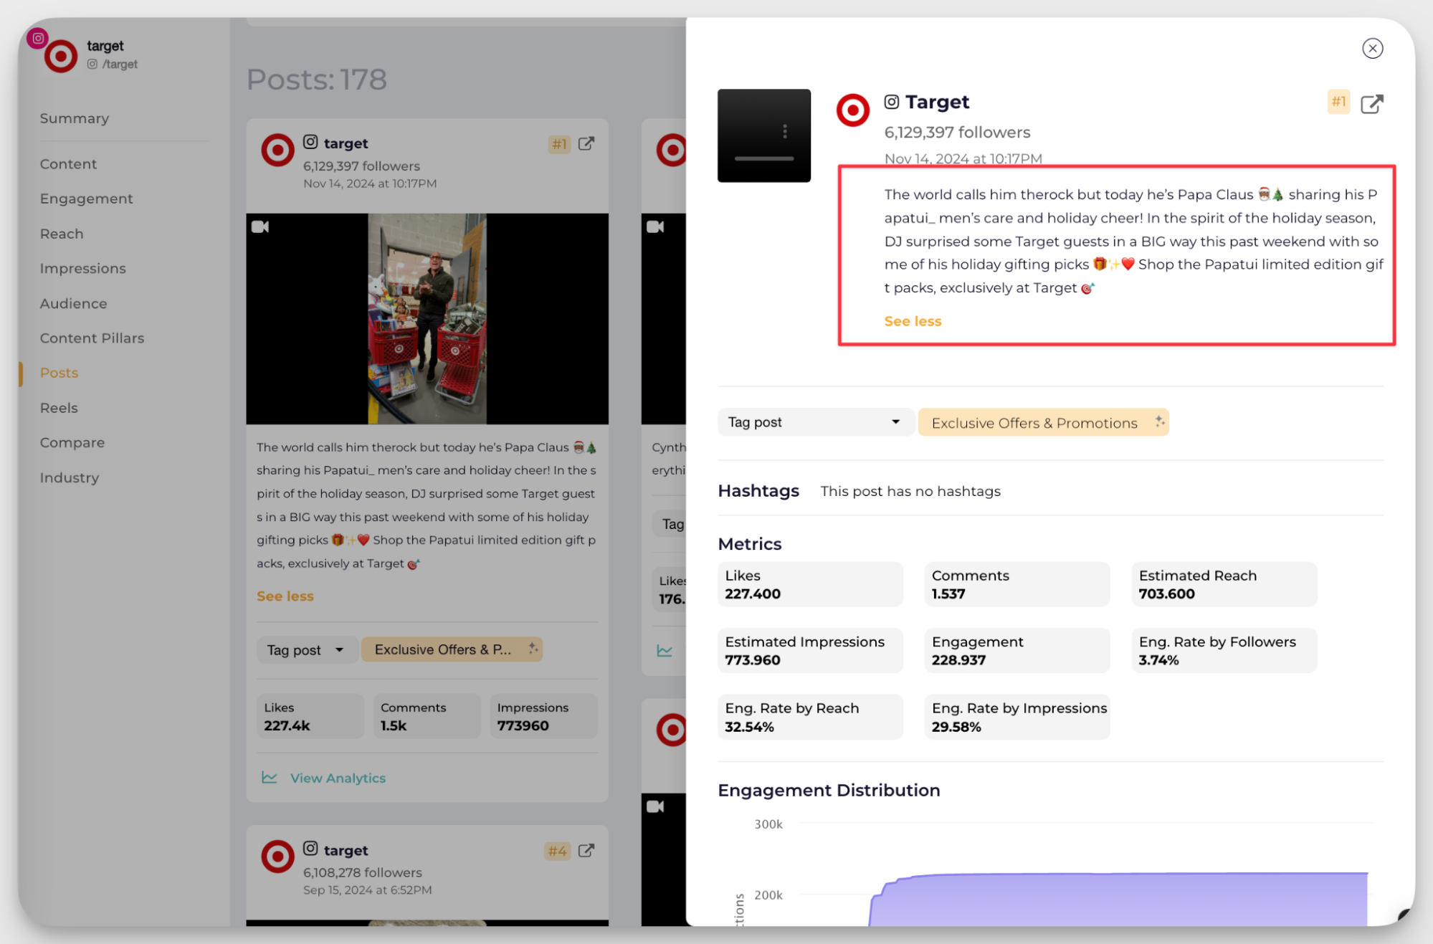This screenshot has height=944, width=1433.
Task: Click sparkle icon on Exclusive Offers & Promotions tag
Action: click(1159, 421)
